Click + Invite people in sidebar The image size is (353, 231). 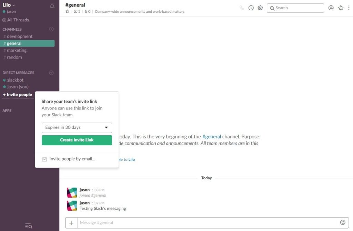coord(17,95)
